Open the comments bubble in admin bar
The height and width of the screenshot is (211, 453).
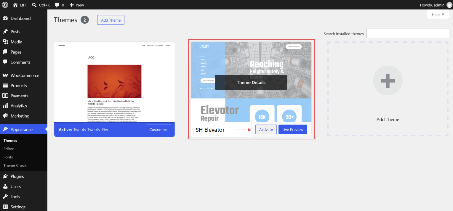(x=57, y=5)
